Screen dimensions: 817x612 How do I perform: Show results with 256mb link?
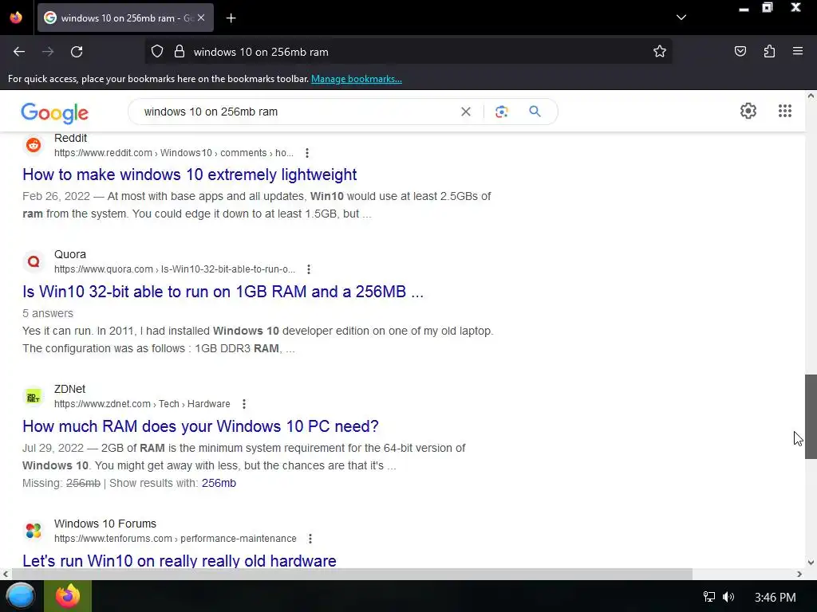click(x=219, y=483)
